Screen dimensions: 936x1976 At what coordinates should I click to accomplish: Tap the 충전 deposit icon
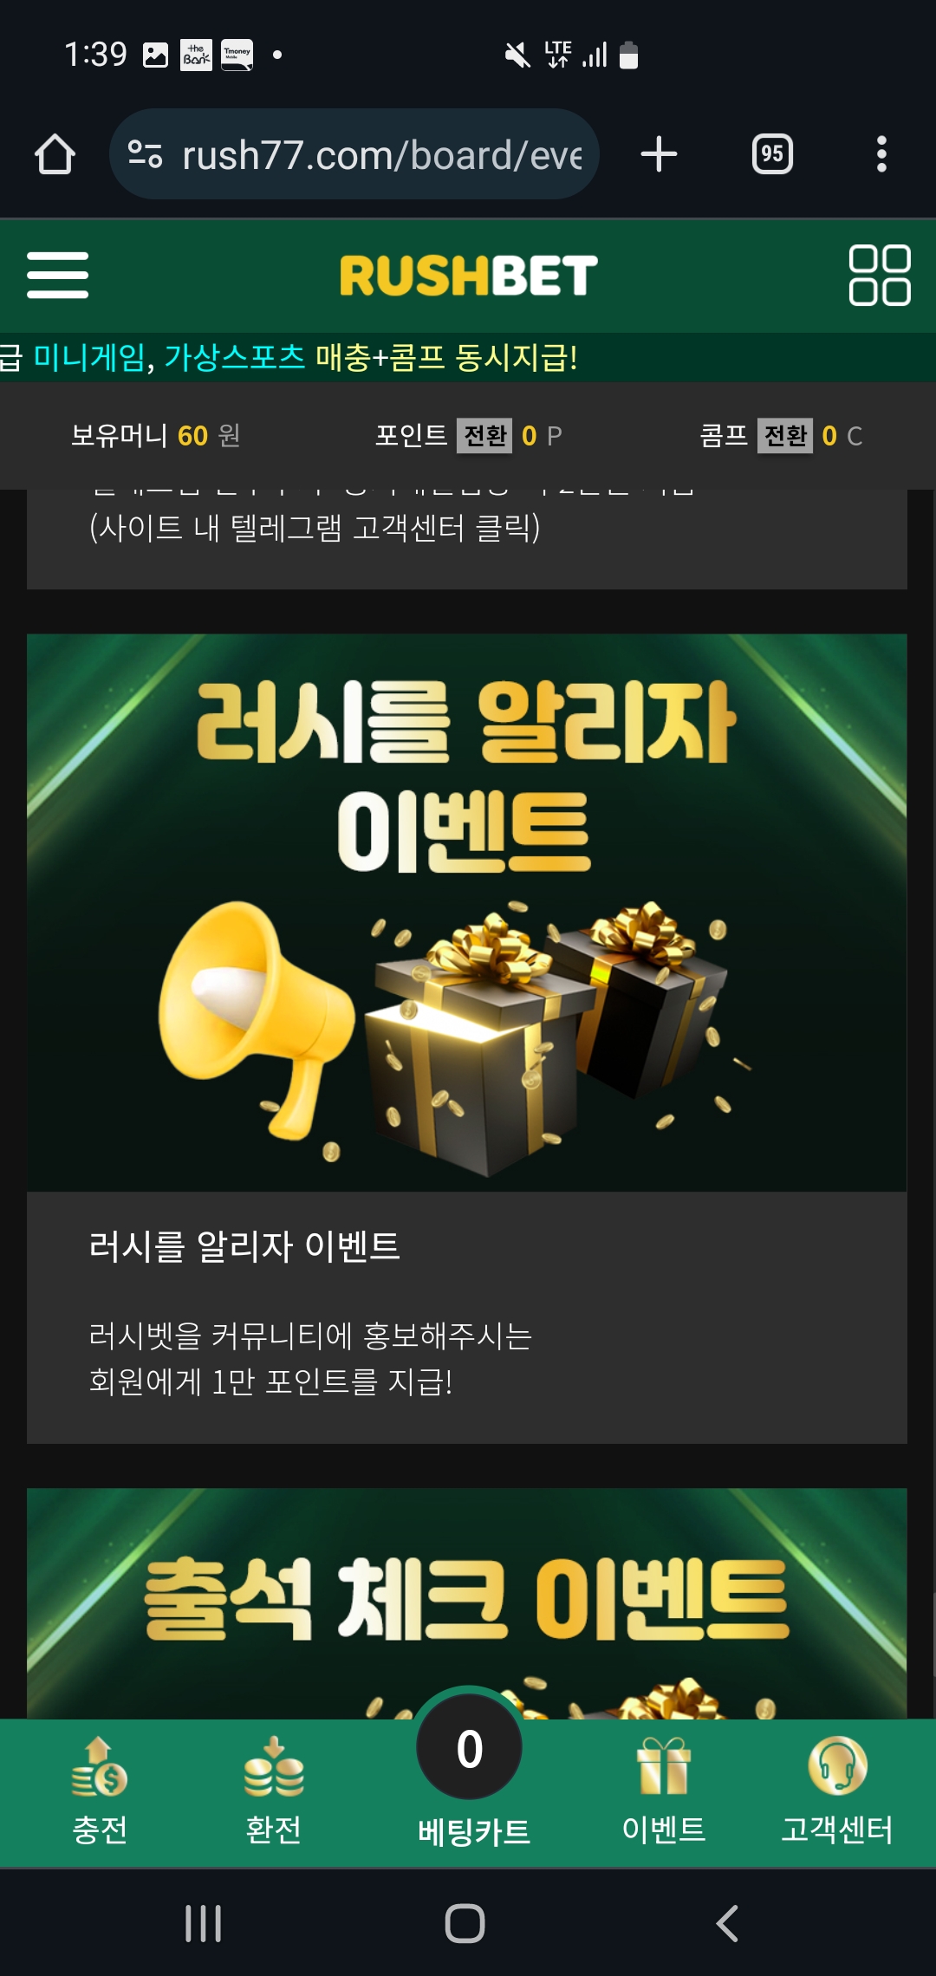point(100,1791)
